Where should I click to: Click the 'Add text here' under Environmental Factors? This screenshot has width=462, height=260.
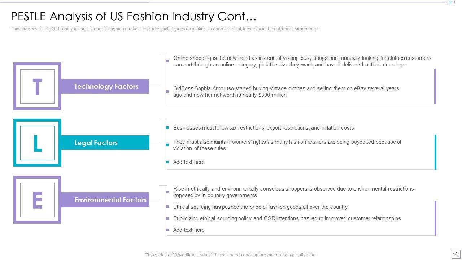coord(189,230)
